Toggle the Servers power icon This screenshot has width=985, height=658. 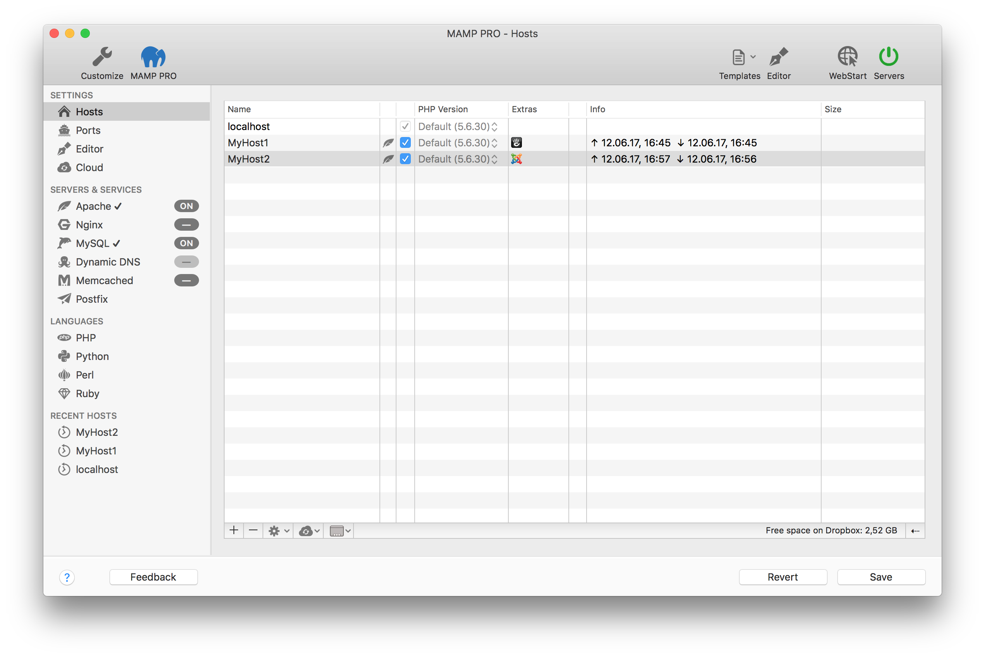[x=889, y=57]
